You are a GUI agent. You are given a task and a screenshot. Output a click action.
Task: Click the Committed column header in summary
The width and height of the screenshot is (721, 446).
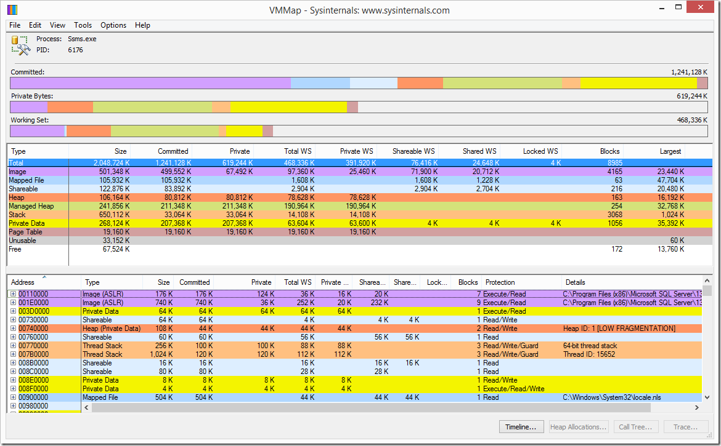click(x=173, y=151)
